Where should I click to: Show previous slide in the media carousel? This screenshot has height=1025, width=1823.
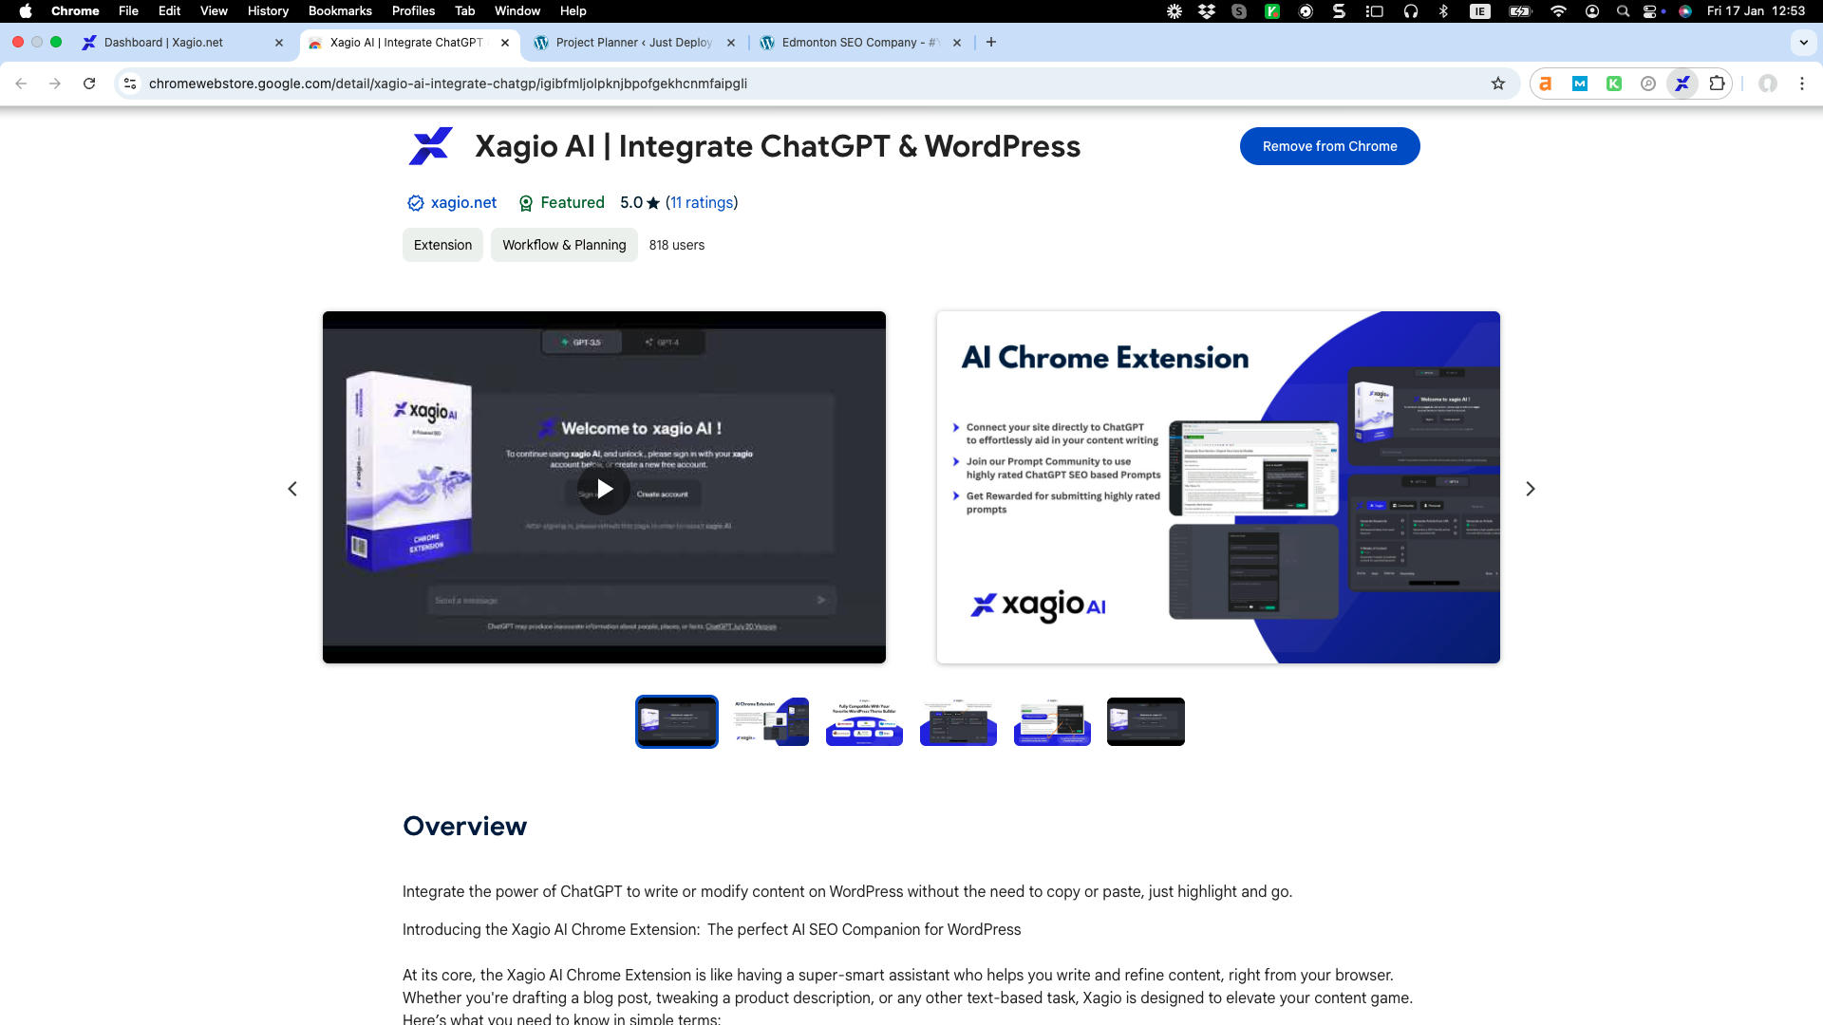tap(292, 489)
